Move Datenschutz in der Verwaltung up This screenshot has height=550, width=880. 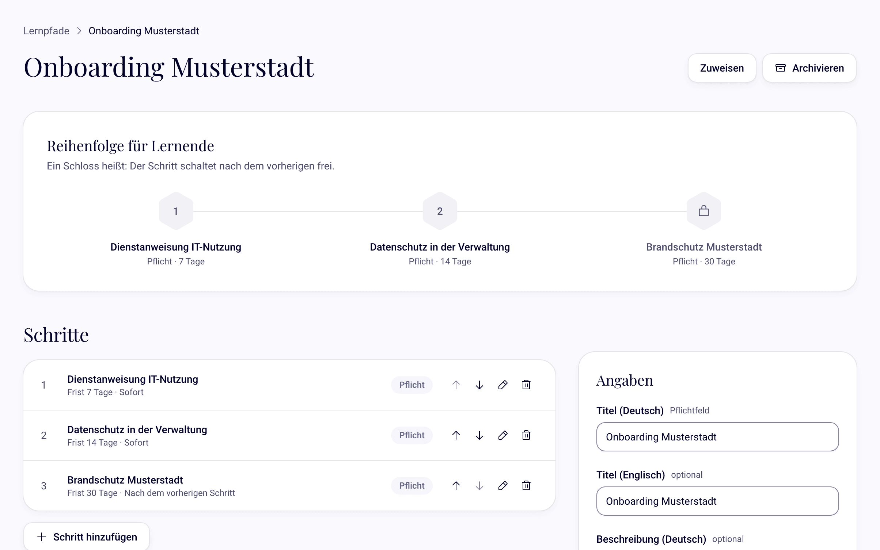[456, 435]
